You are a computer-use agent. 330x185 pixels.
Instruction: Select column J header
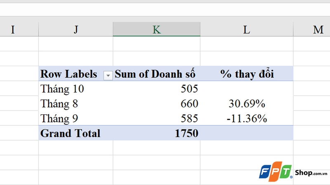point(75,30)
